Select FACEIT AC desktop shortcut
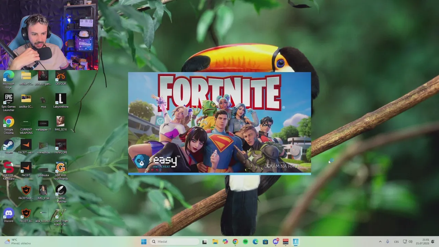 click(x=26, y=215)
